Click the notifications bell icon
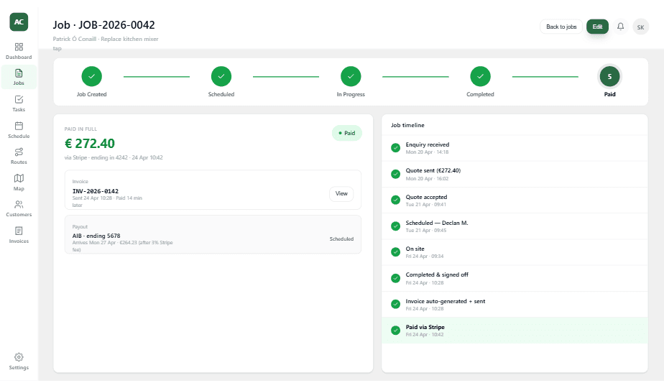The height and width of the screenshot is (388, 664). click(x=620, y=27)
